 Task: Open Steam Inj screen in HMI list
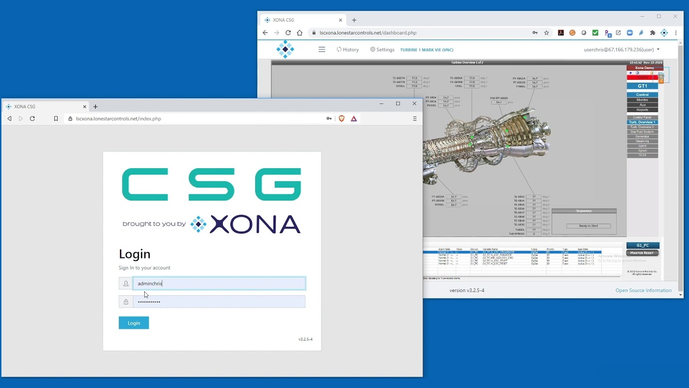pyautogui.click(x=642, y=141)
